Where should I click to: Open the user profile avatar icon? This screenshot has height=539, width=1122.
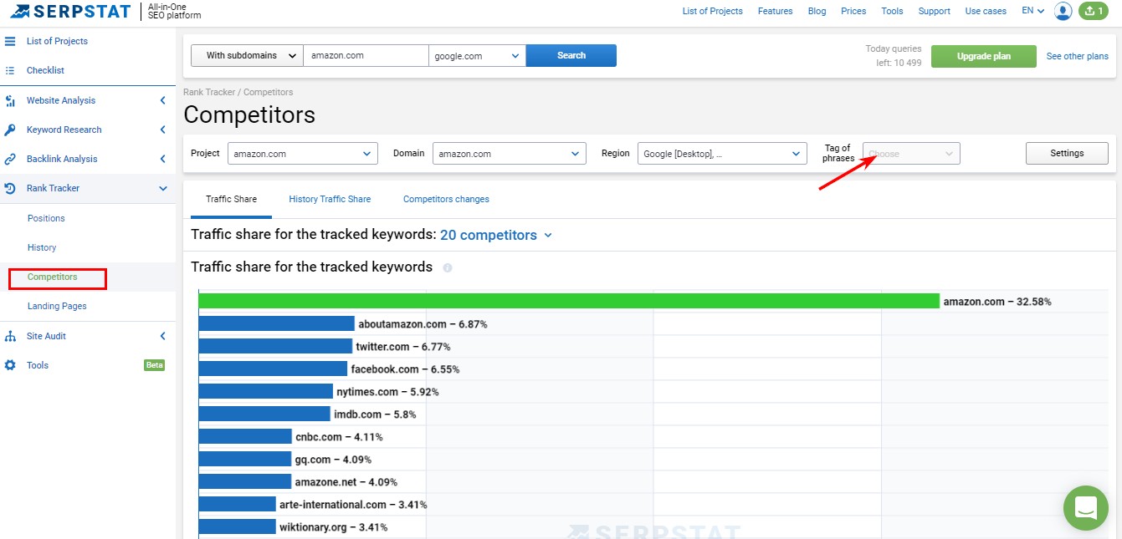click(x=1063, y=11)
